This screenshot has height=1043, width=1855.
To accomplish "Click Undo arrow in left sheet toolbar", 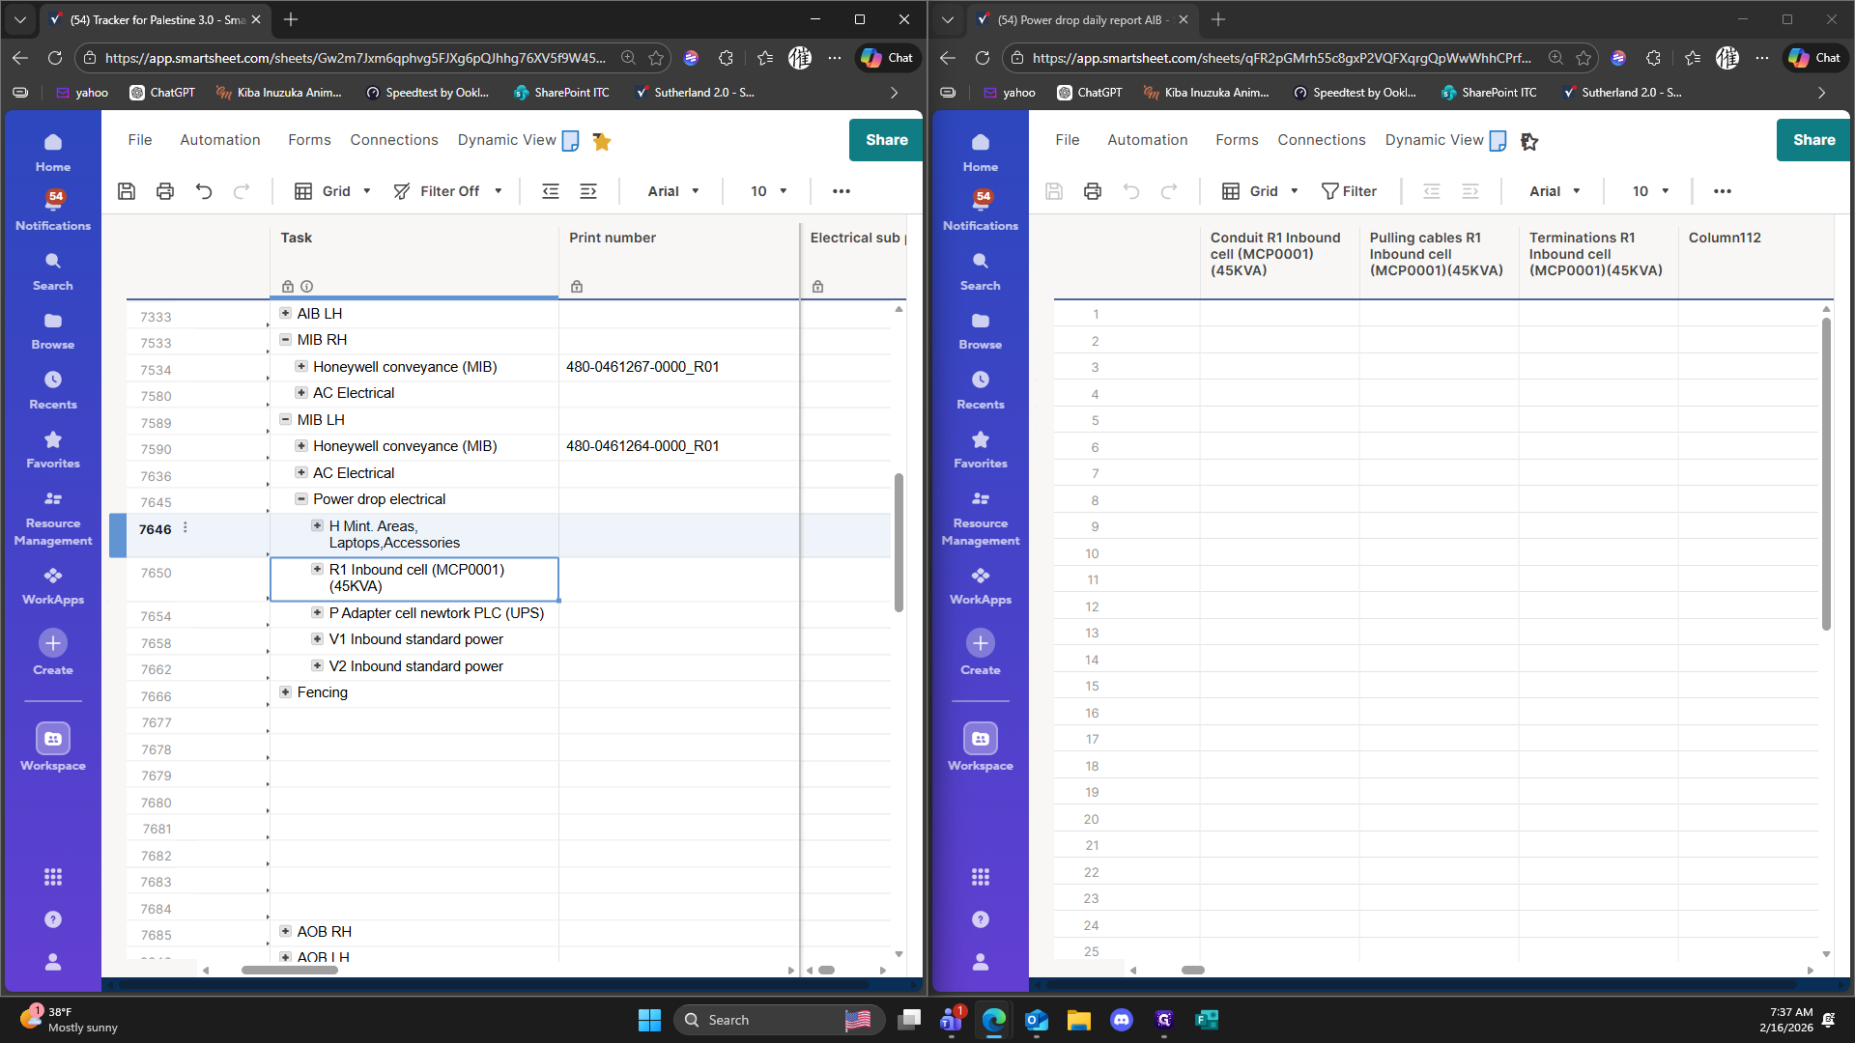I will click(204, 191).
